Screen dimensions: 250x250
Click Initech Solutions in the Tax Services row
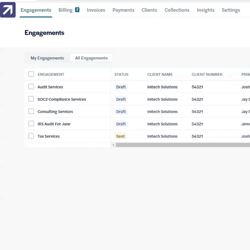coord(162,136)
